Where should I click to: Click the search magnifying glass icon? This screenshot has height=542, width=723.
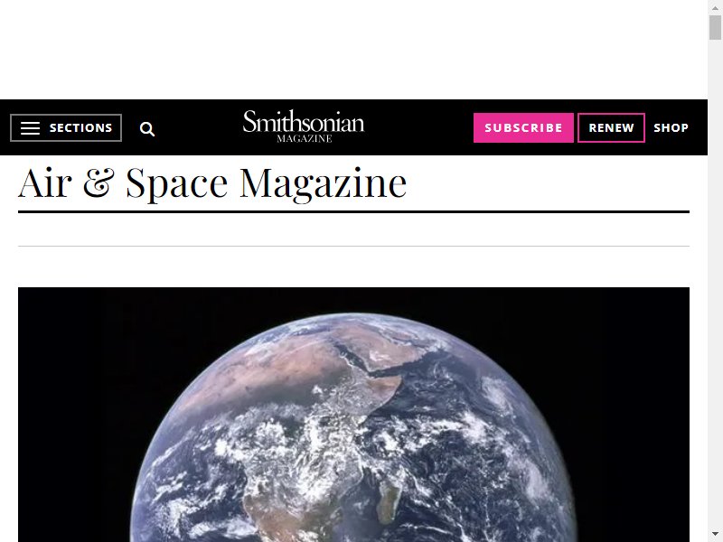[147, 129]
